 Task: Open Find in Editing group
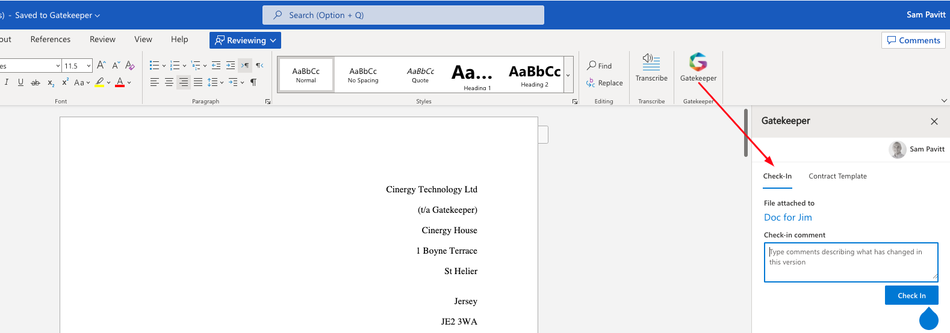pyautogui.click(x=600, y=66)
